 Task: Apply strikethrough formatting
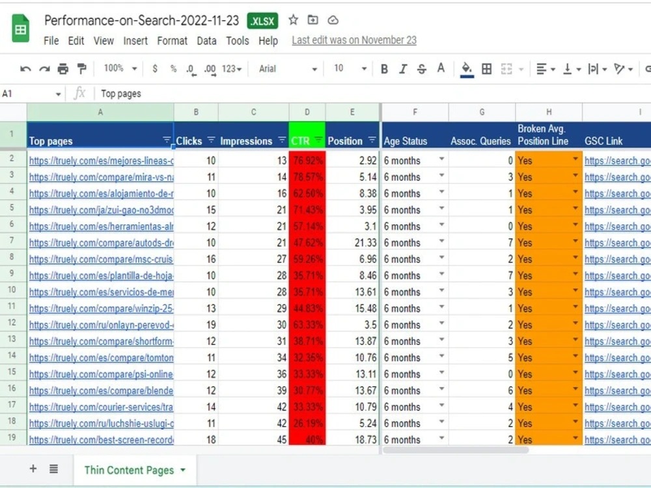tap(422, 69)
